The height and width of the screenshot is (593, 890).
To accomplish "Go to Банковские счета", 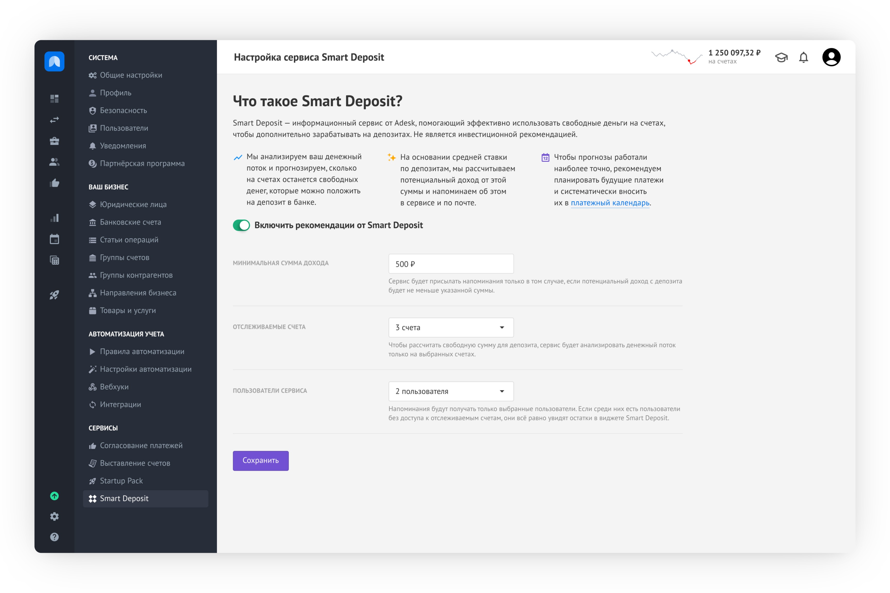I will tap(145, 222).
